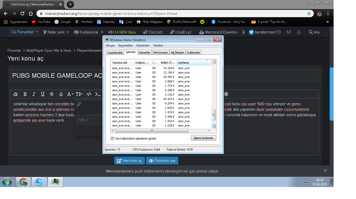356x199 pixels.
Task: Expand the Forumlar dropdown arrow
Action: (37, 32)
